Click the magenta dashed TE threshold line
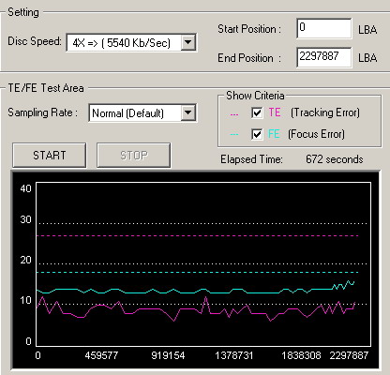The width and height of the screenshot is (390, 375). tap(198, 235)
